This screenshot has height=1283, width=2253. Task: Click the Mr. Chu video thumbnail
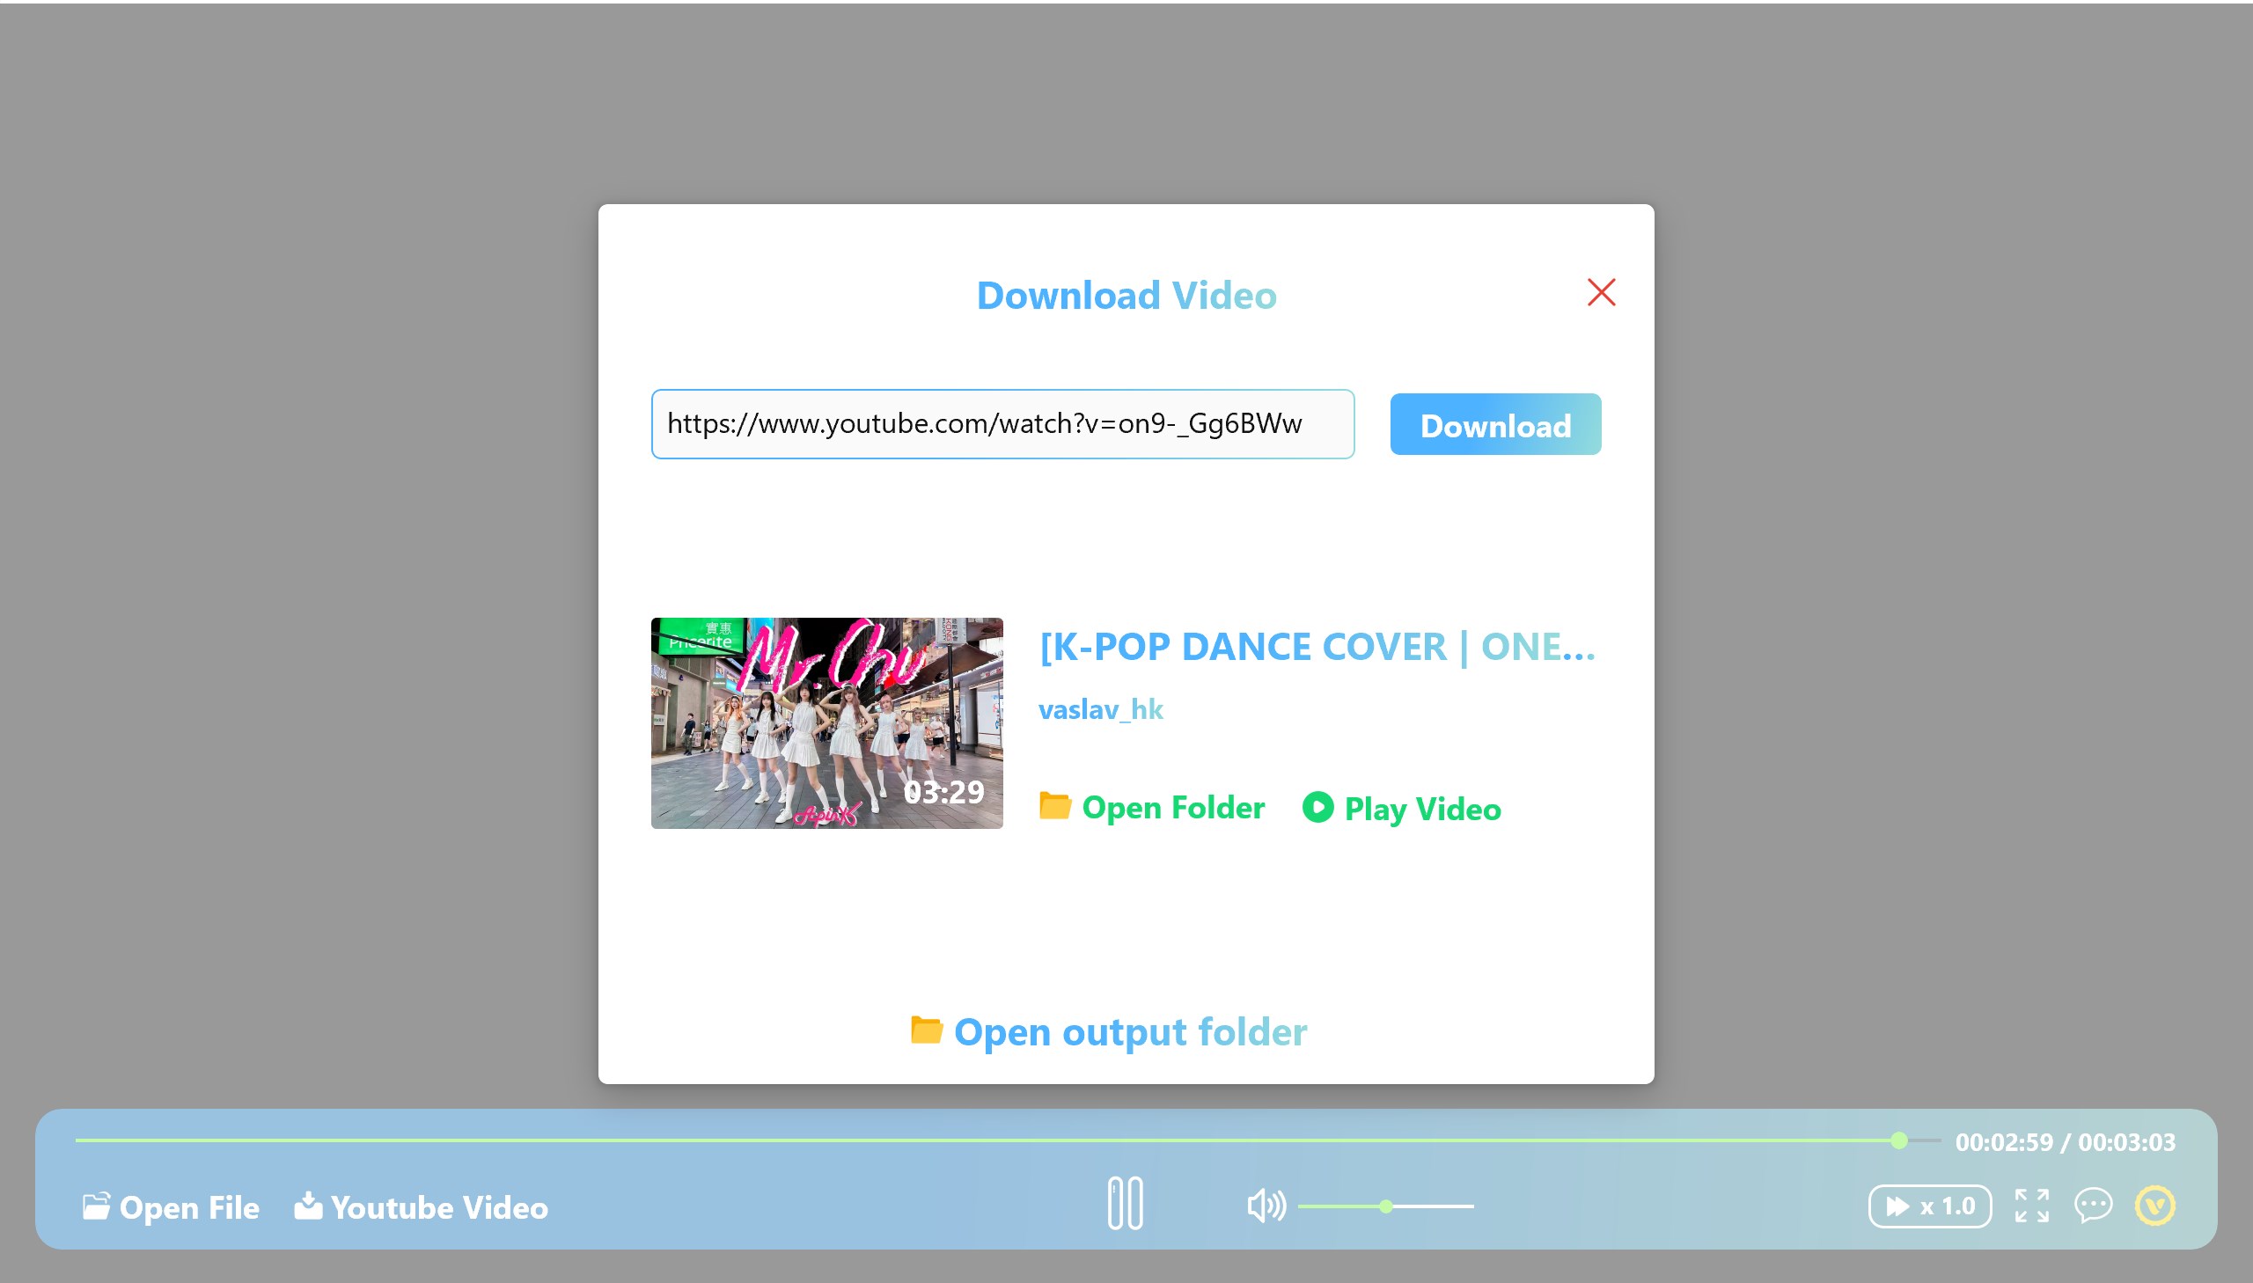[x=826, y=722]
